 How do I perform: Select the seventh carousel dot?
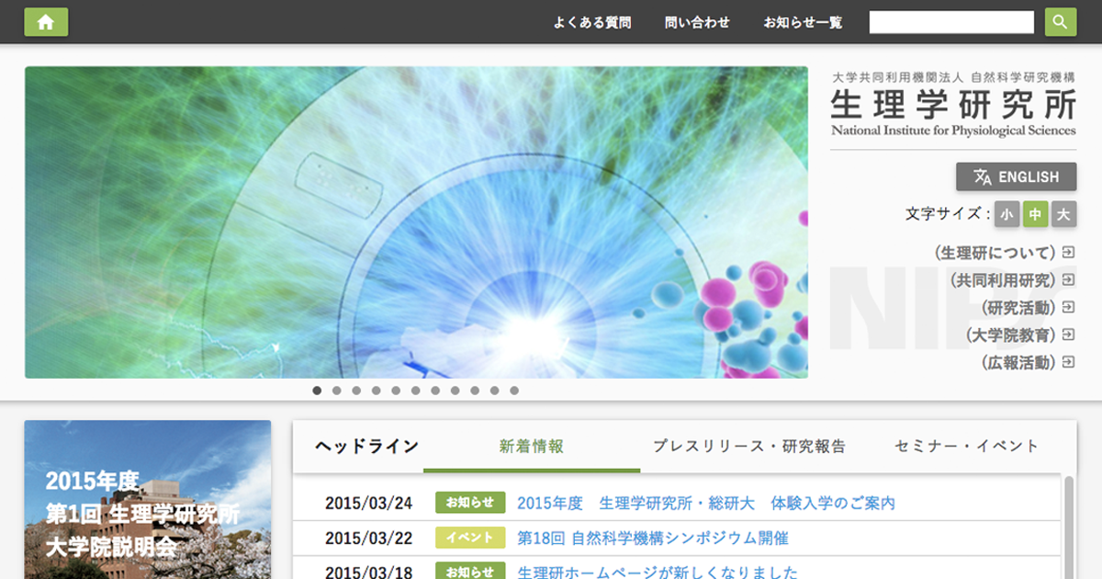point(435,391)
